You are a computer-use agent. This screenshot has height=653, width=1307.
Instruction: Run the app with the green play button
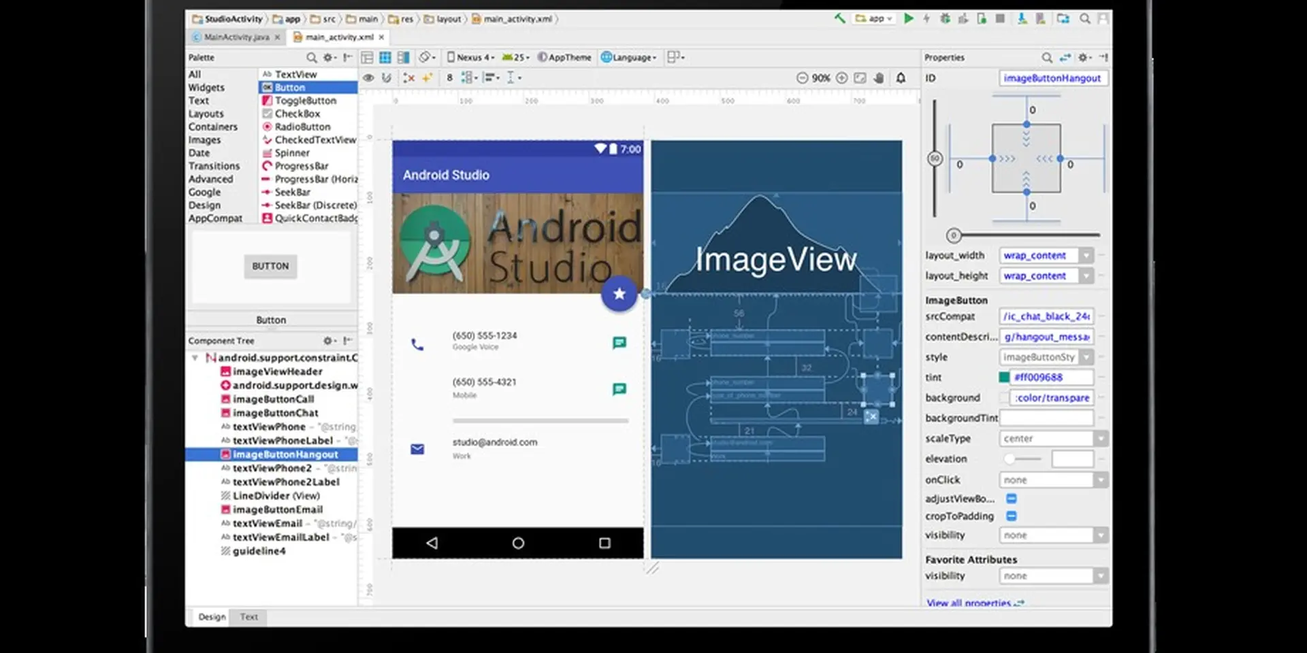pos(909,18)
